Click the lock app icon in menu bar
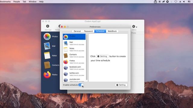The width and height of the screenshot is (193, 108). 155,1
